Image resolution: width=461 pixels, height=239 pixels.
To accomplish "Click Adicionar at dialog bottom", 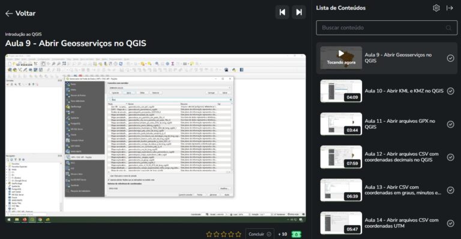I will [x=213, y=195].
